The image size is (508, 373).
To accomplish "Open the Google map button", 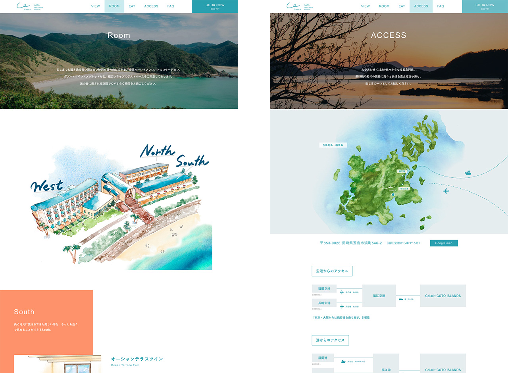I will point(443,243).
